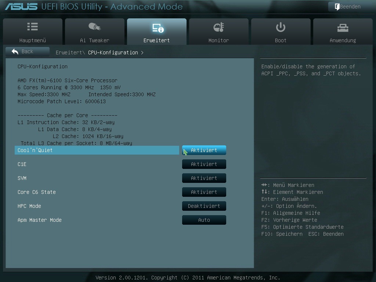Click the Microcode Patch Level line
Screen dimensions: 376x282
[62, 101]
